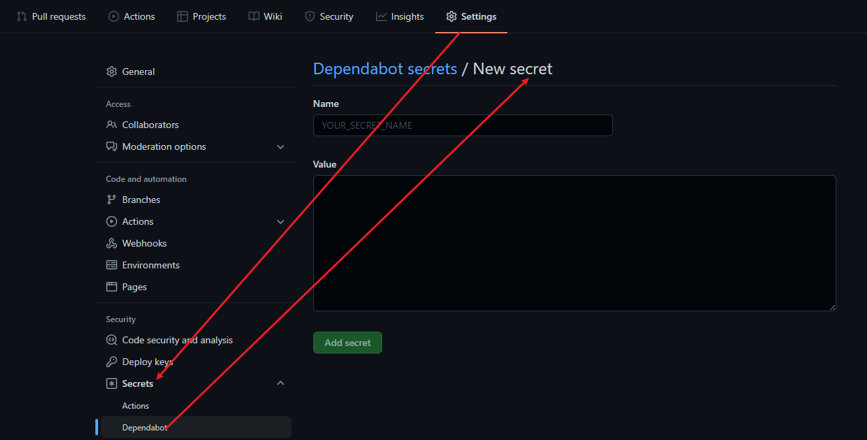Click the Moderation options comment icon

[x=112, y=146]
